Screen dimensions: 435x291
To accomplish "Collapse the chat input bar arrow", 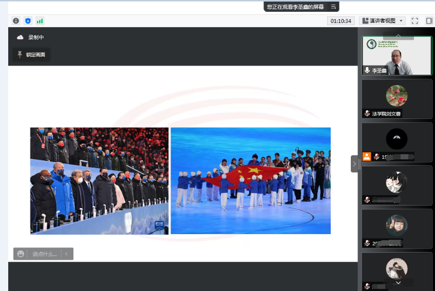I will [x=66, y=254].
